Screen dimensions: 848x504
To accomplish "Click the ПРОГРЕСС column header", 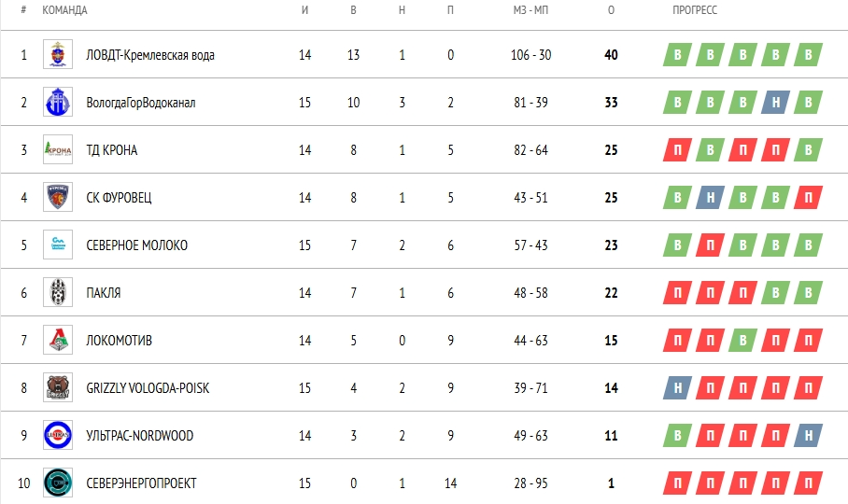I will 695,10.
